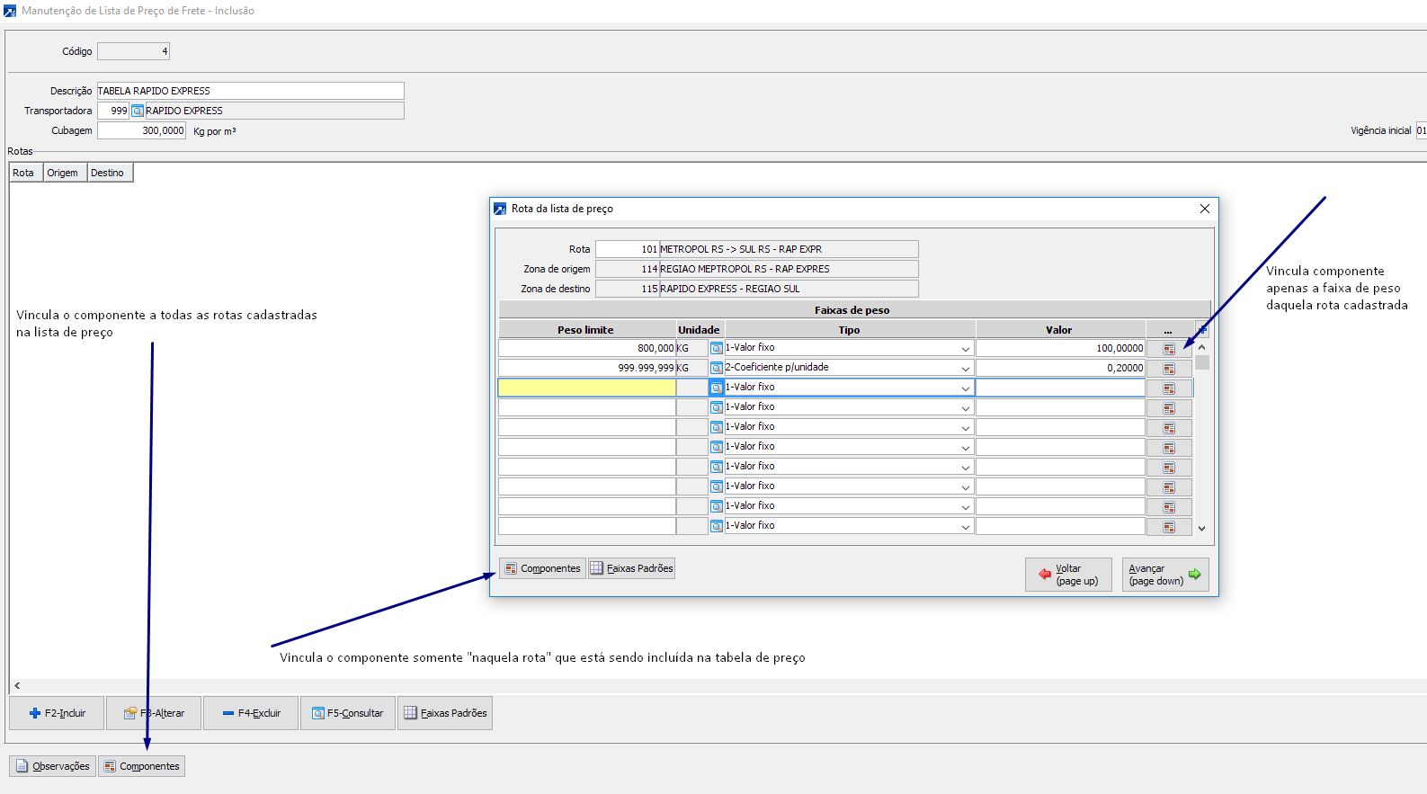Open Tipo dropdown in the highlighted third row
1427x794 pixels.
point(965,388)
